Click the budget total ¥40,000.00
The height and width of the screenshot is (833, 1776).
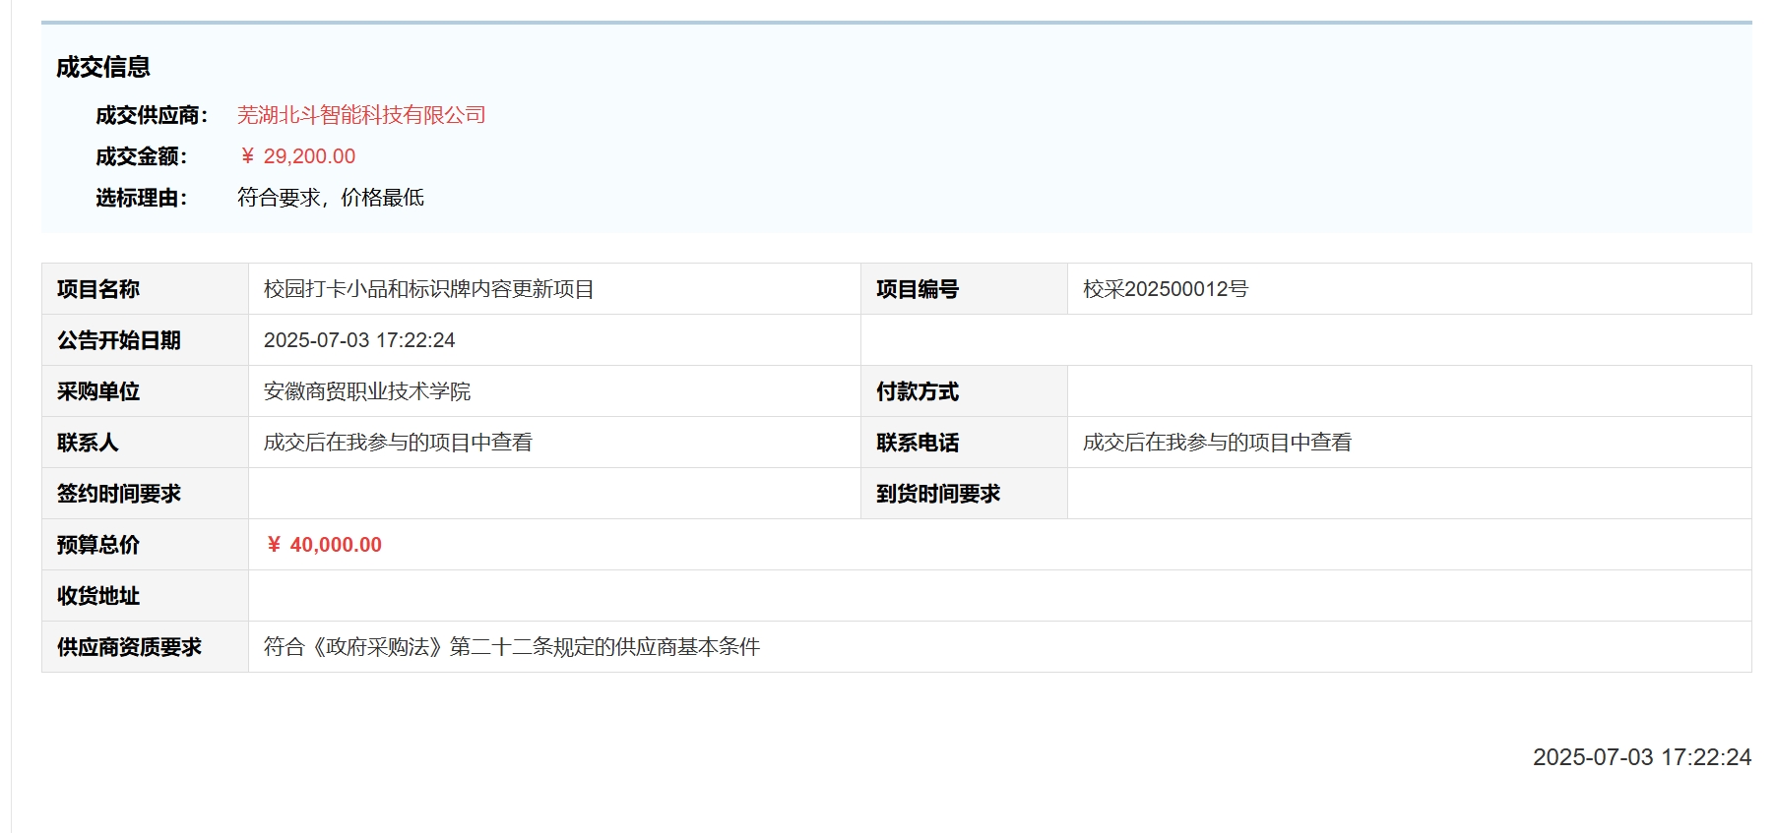325,545
